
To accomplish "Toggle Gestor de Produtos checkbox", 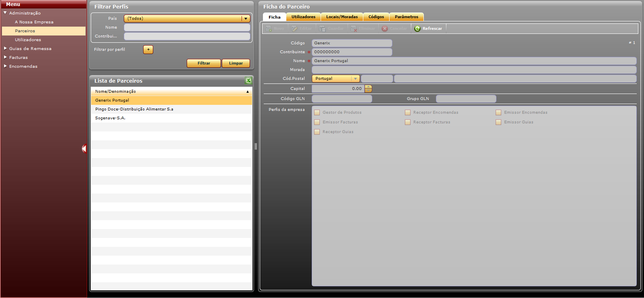I will tap(317, 113).
